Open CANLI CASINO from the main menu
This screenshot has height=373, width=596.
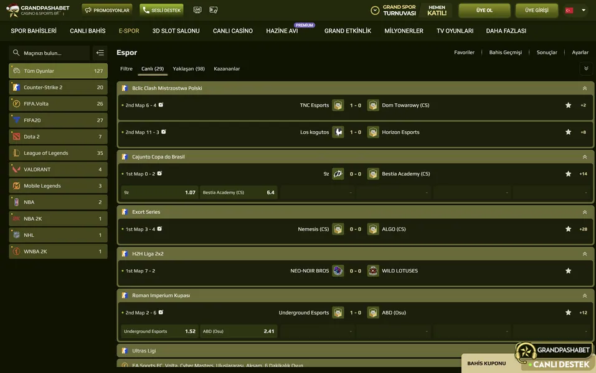tap(233, 31)
